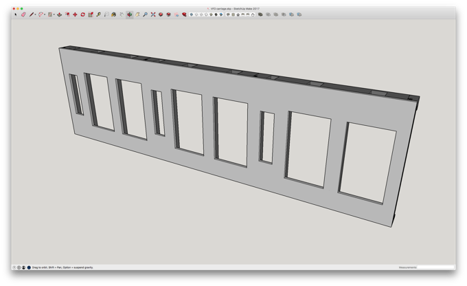Switch to Shaded face style
This screenshot has height=286, width=467.
(211, 14)
